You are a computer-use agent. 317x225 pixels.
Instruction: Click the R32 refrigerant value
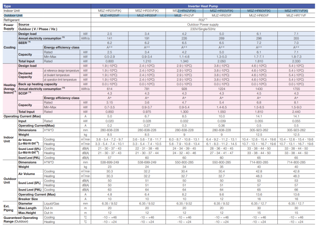[x=203, y=20]
